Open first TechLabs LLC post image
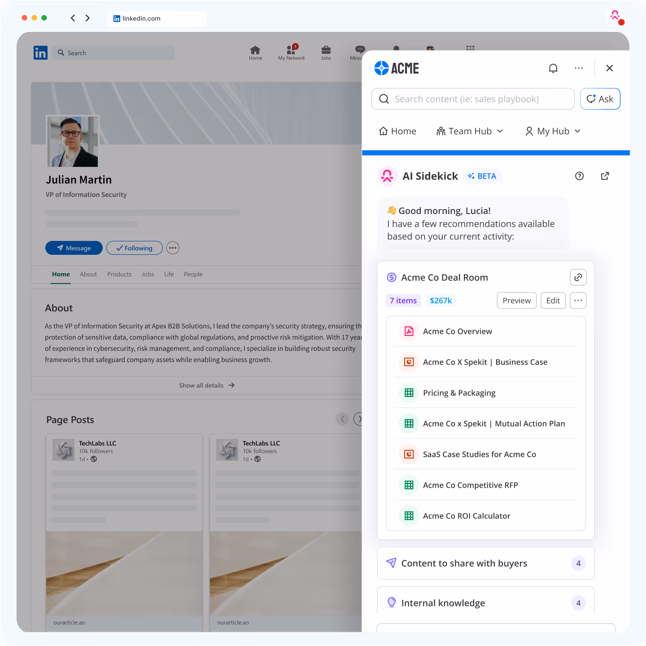Screen dimensions: 646x646 tap(124, 574)
